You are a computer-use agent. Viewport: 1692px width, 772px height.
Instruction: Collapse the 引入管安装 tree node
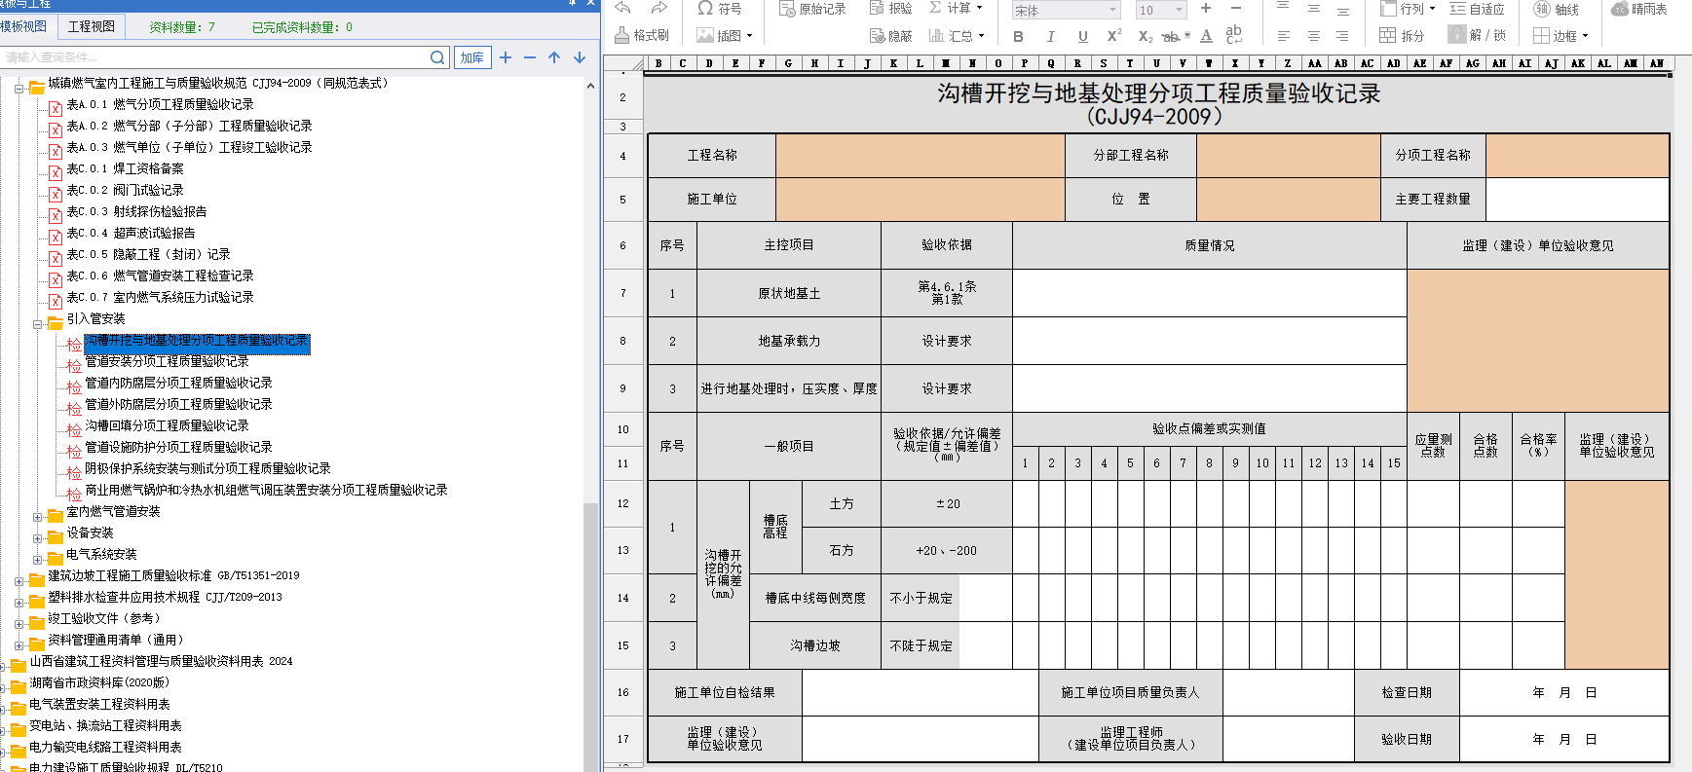37,324
